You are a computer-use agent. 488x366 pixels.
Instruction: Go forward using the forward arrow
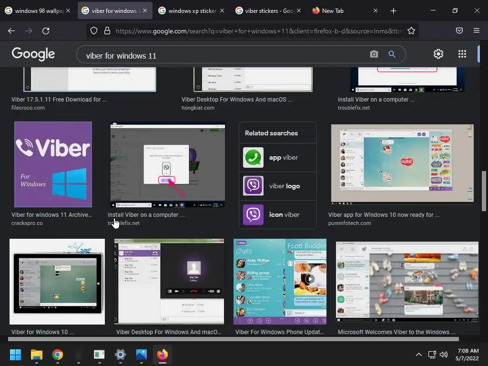[x=29, y=31]
